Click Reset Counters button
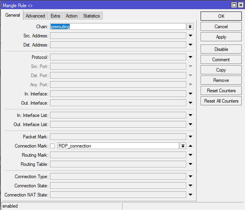 pos(221,91)
